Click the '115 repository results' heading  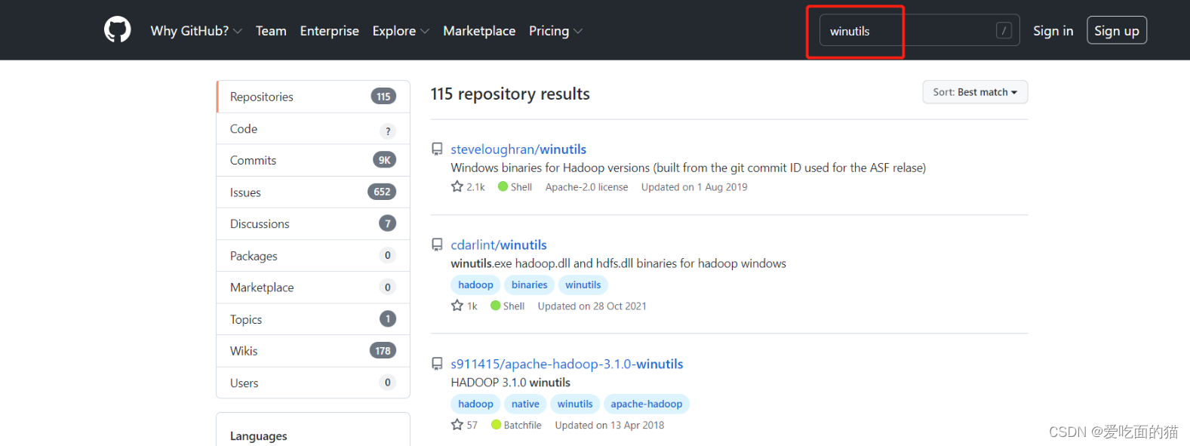(510, 94)
